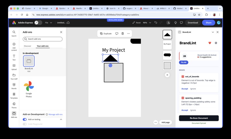The image size is (231, 139).
Task: Reload the browser page
Action: click(22, 15)
